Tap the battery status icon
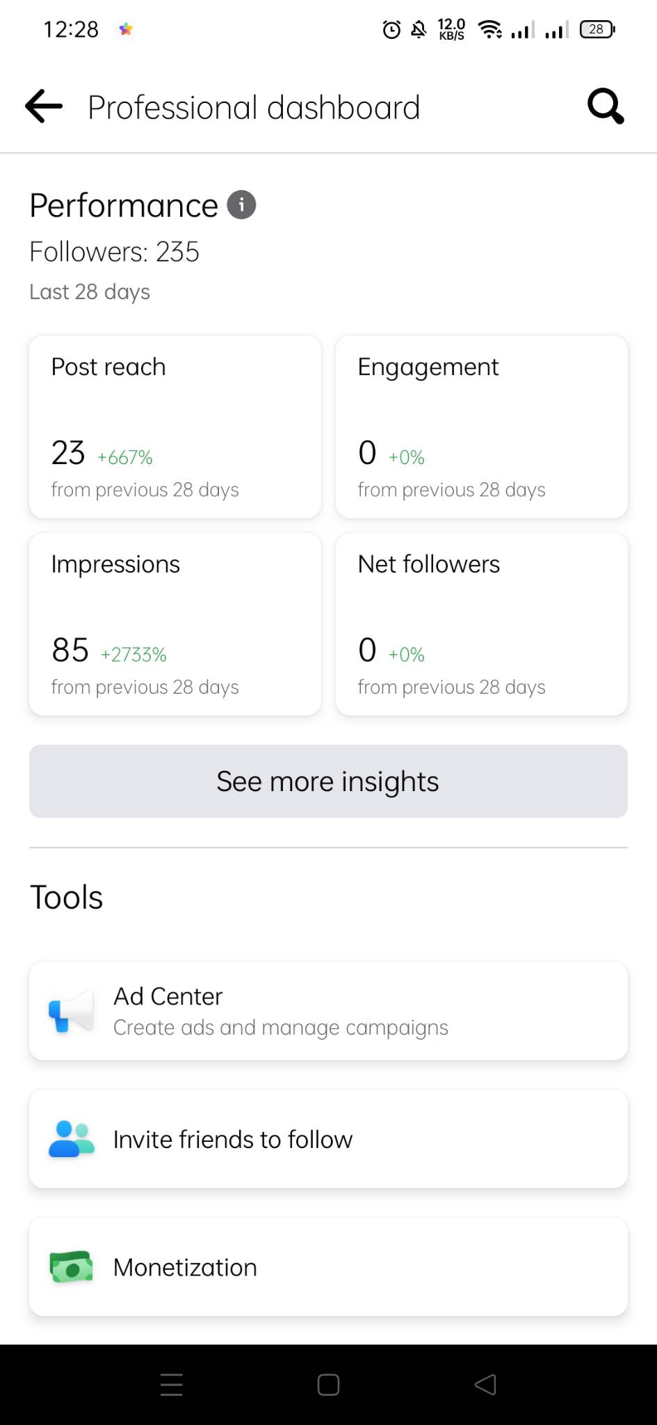657x1425 pixels. coord(597,29)
